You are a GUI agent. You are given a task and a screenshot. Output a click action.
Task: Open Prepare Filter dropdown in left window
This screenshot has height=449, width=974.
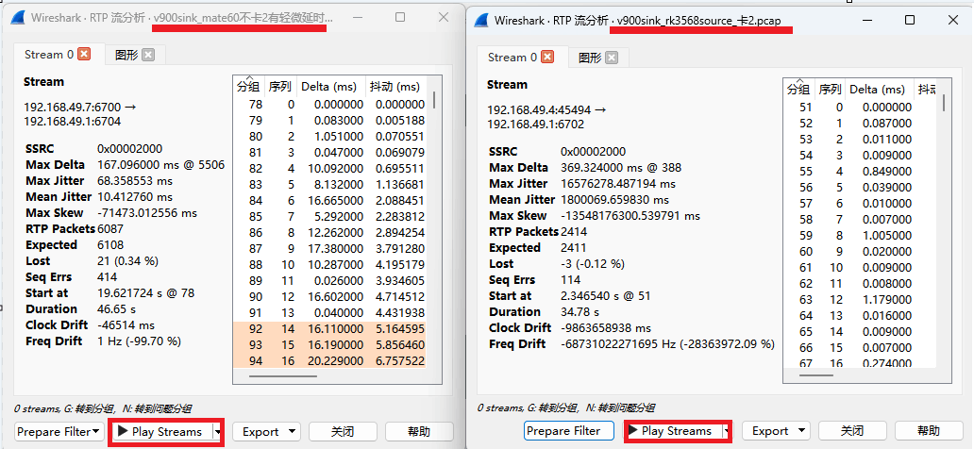60,432
